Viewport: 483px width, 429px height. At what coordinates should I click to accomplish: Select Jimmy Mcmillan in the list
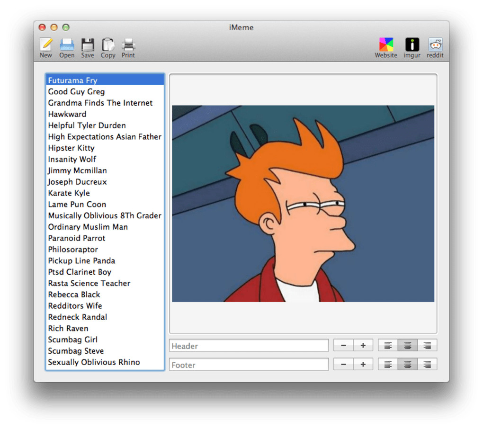[x=105, y=170]
